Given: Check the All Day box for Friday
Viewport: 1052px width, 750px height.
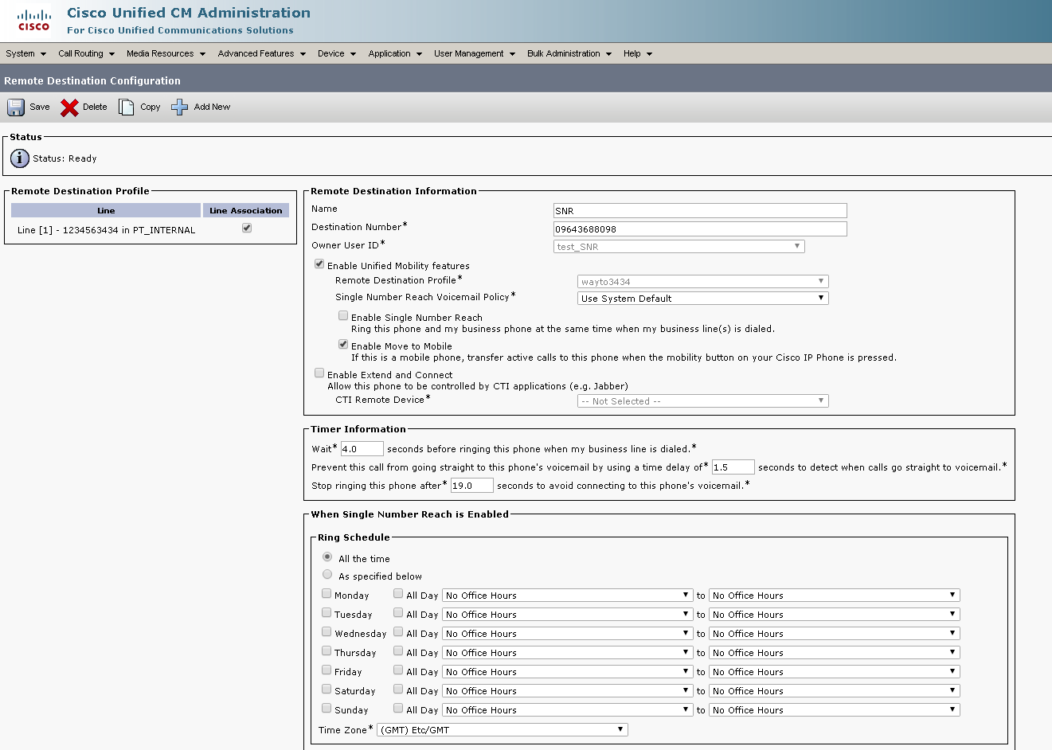Looking at the screenshot, I should point(398,670).
